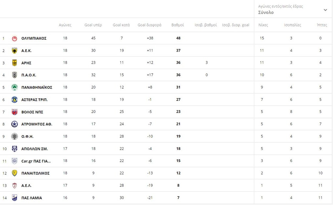This screenshot has height=205, width=333.
Task: Open the ΠΑΝΑΘΗΝΑΪΚΟΣ team page link
Action: coord(37,87)
